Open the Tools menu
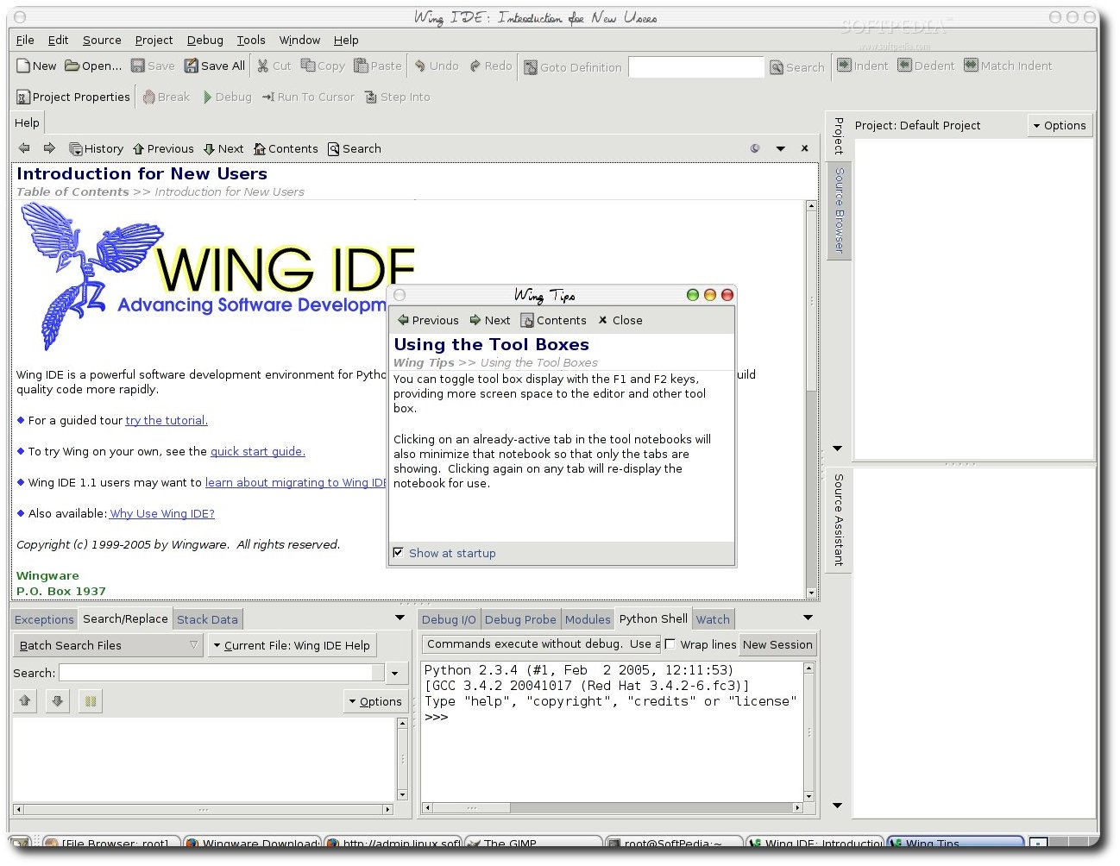This screenshot has height=866, width=1120. (x=251, y=40)
